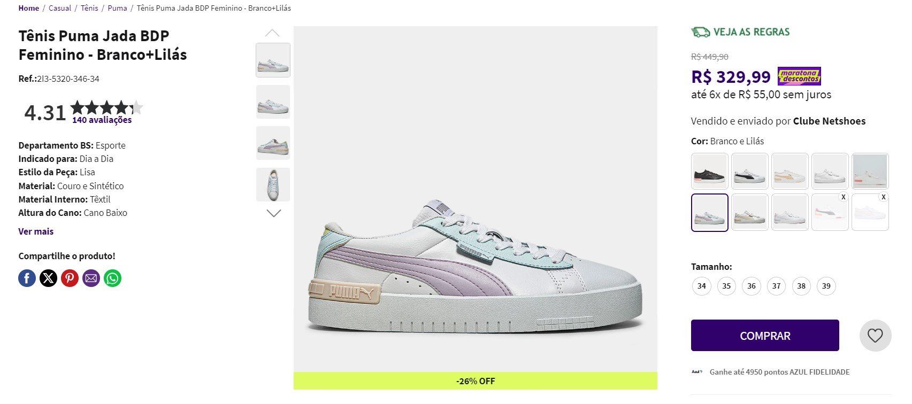Expand product details with Ver mais

36,231
